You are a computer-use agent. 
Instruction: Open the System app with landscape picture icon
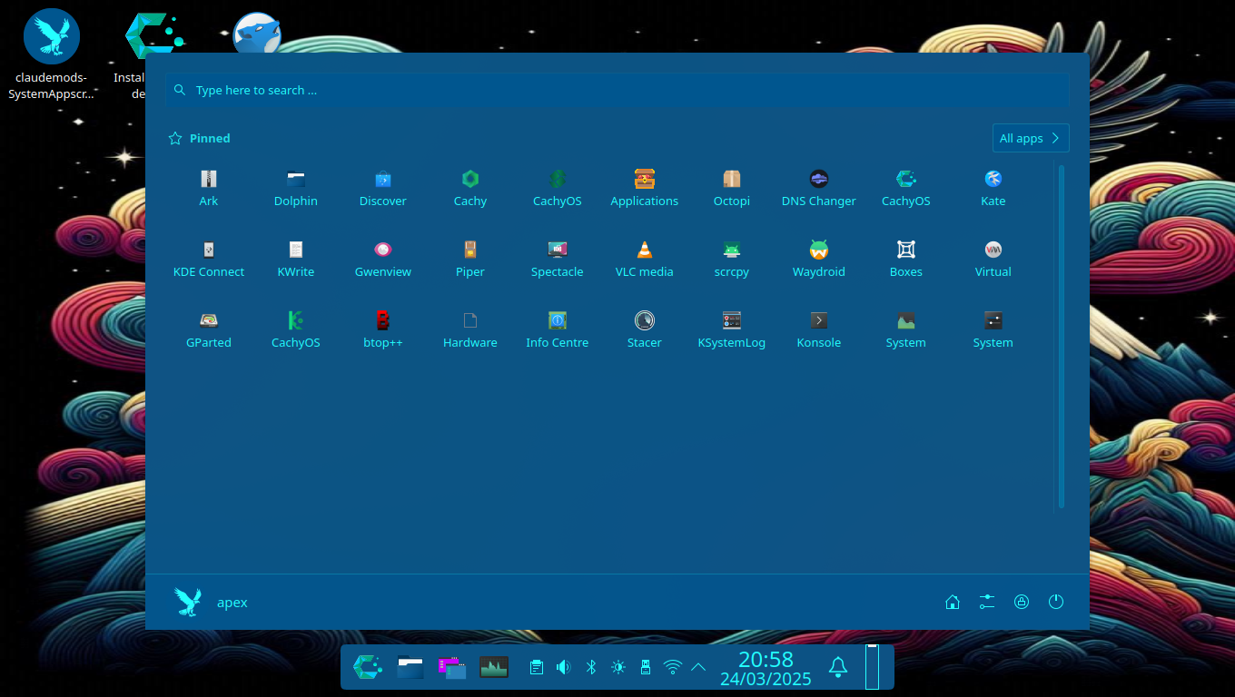tap(906, 329)
